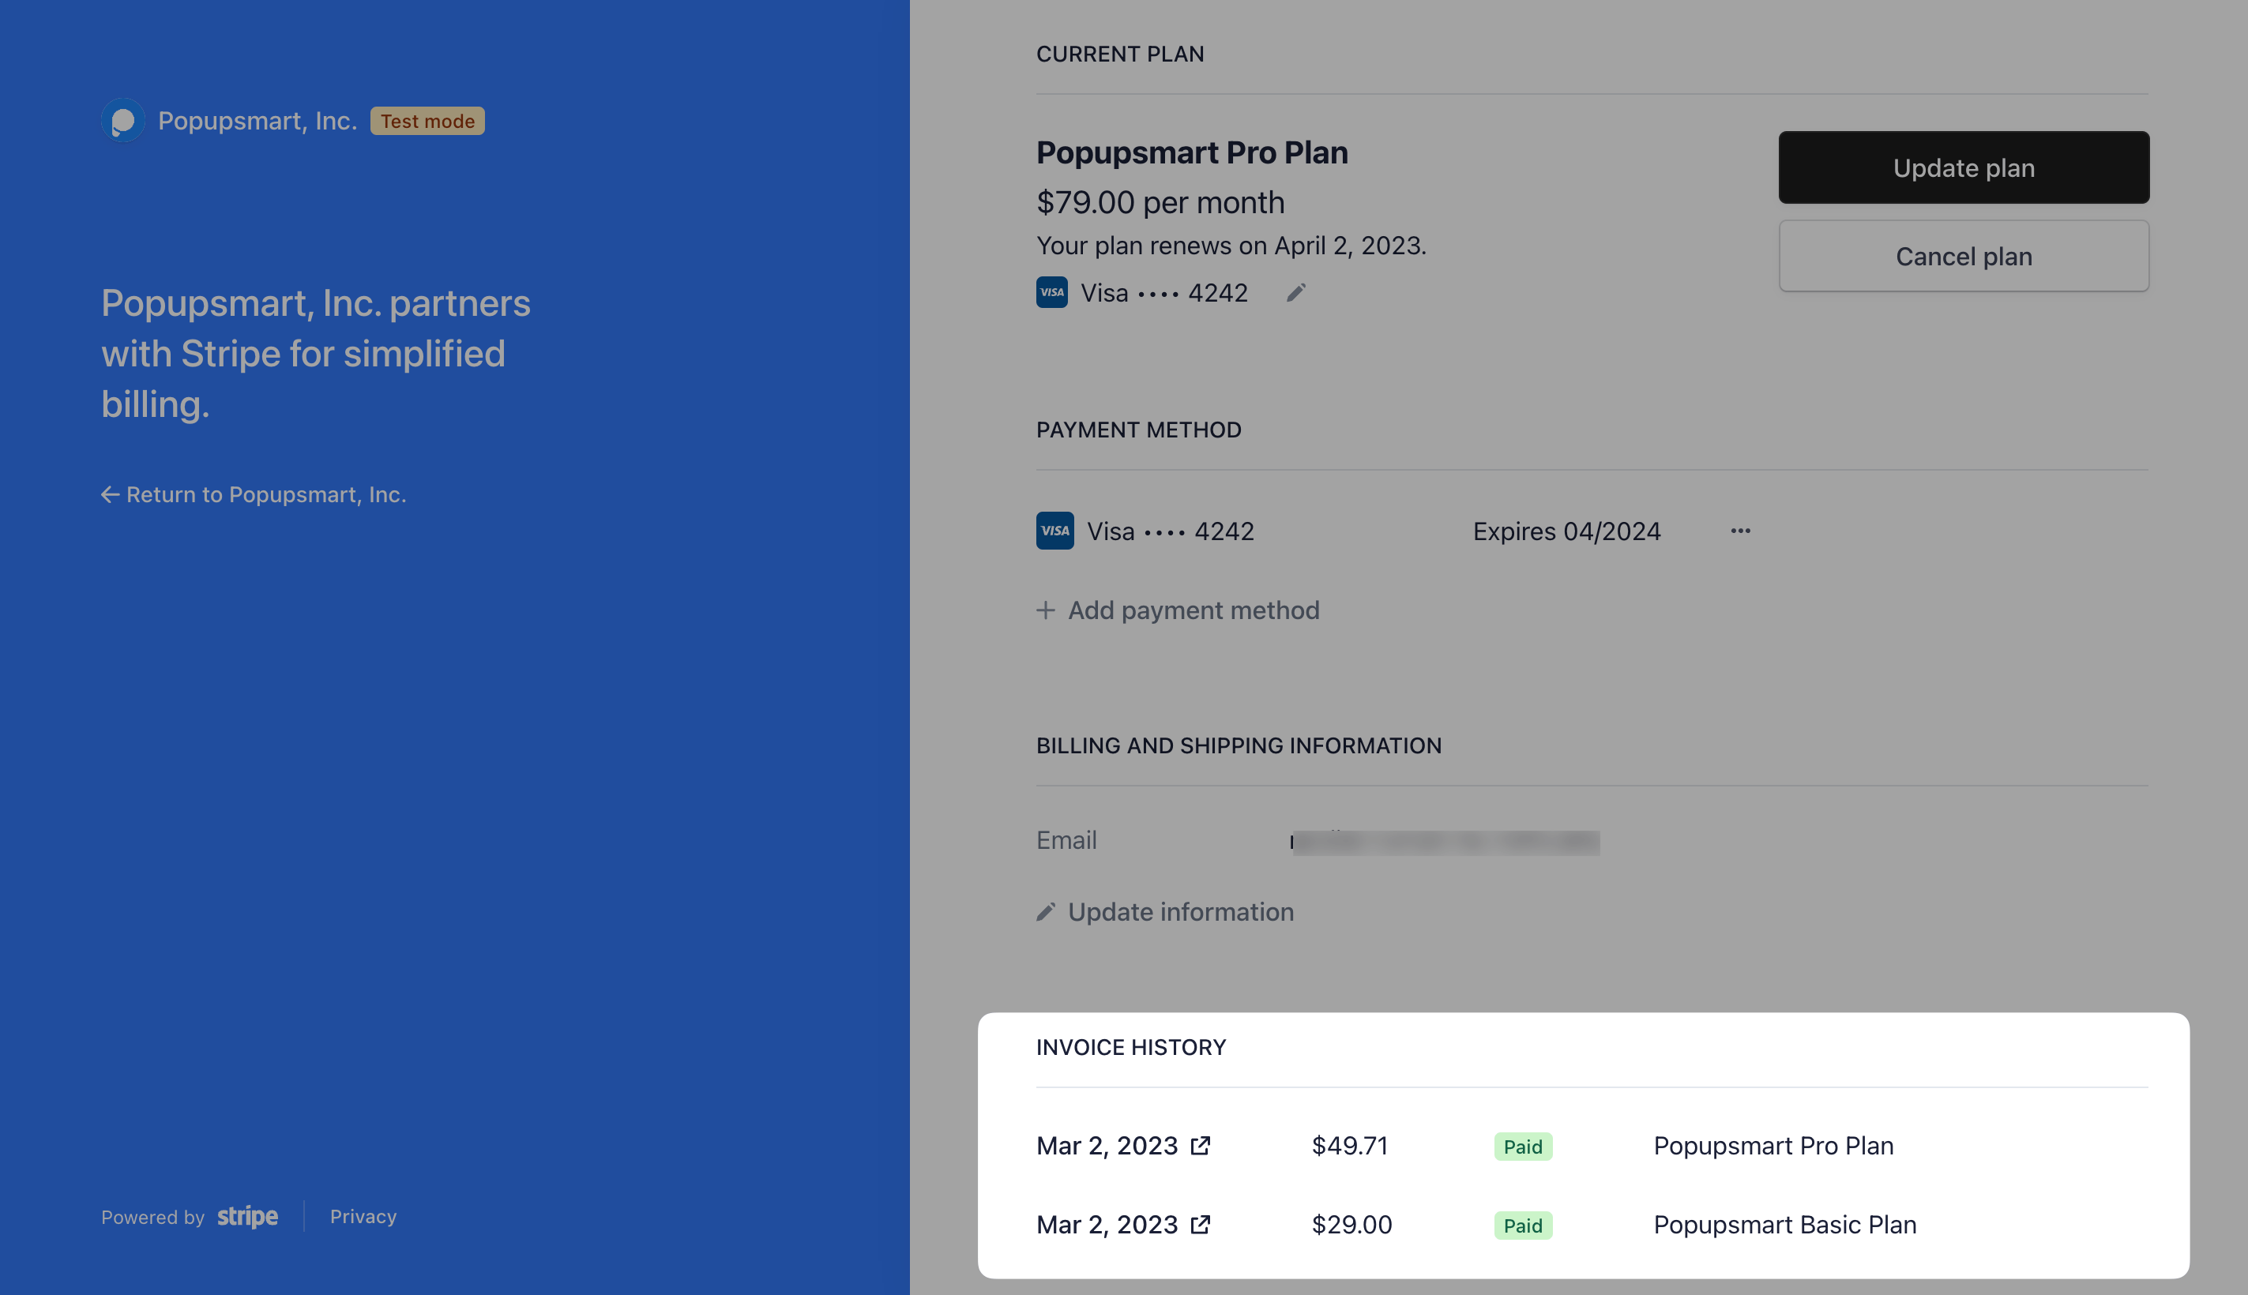Click the Add payment method link
Screen dimensions: 2248x1295
click(1193, 610)
